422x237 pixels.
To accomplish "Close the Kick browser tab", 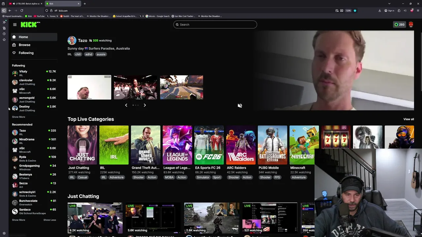I will [78, 4].
